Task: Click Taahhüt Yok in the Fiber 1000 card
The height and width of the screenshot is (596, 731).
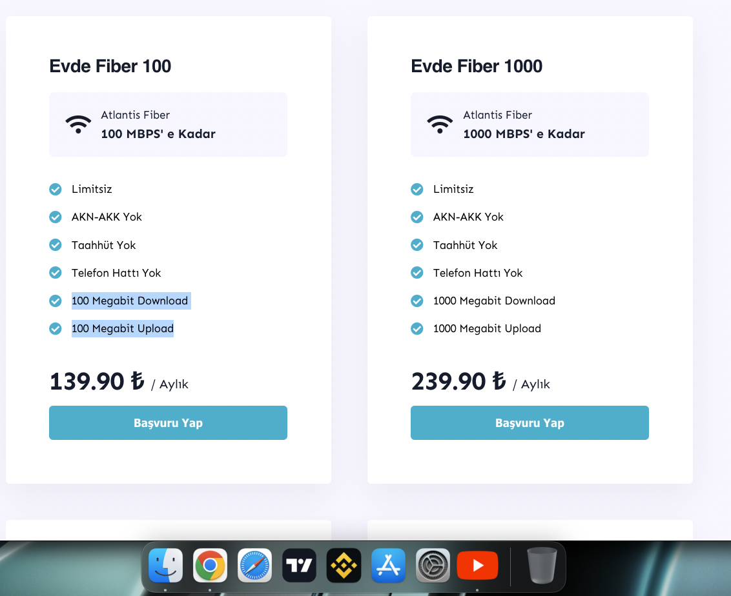Action: click(465, 245)
